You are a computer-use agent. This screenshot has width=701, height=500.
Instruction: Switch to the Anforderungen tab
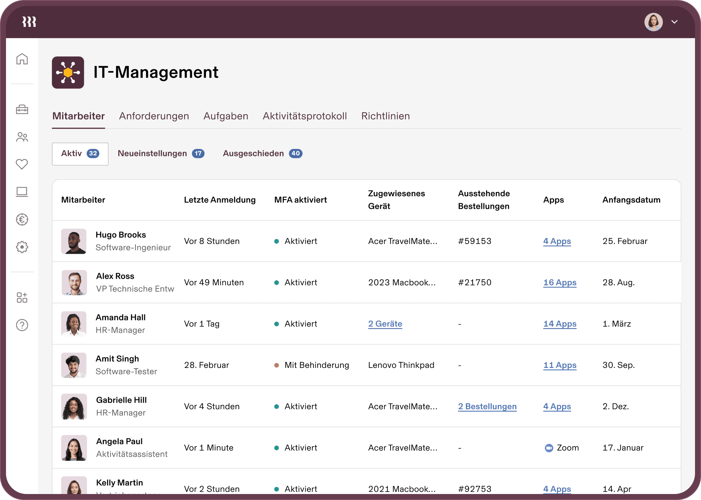154,116
